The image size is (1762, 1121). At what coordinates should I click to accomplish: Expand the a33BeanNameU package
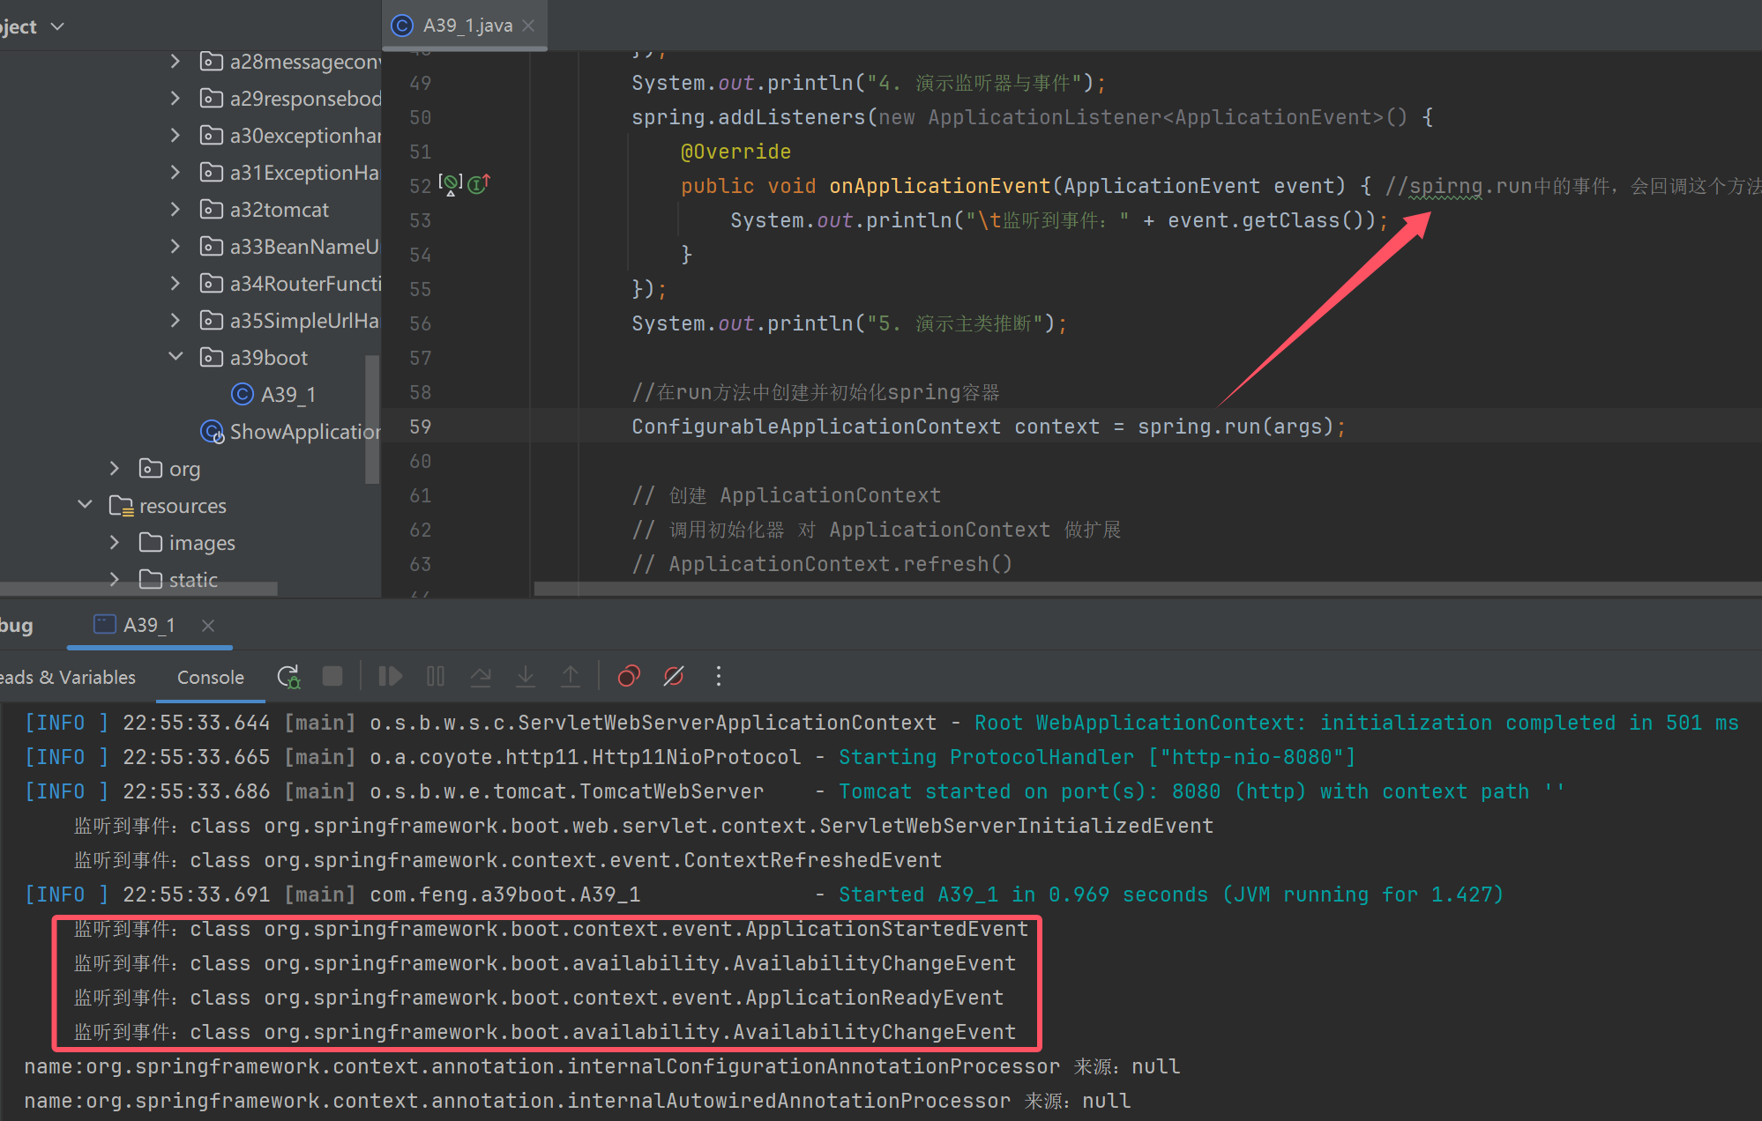(x=175, y=246)
